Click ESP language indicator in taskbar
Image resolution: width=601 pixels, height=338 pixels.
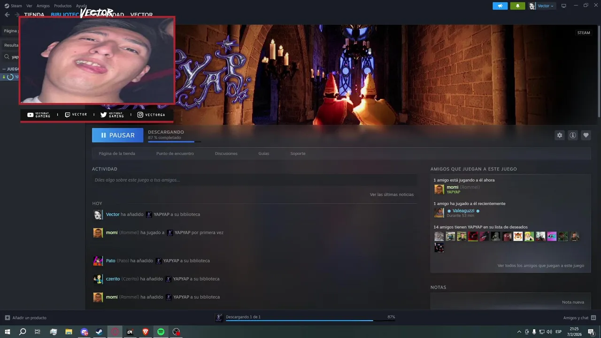coord(559,332)
